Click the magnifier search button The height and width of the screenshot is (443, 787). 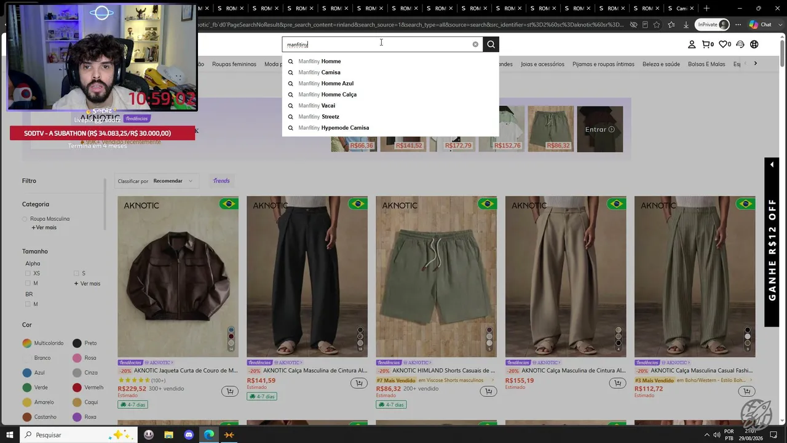point(491,44)
